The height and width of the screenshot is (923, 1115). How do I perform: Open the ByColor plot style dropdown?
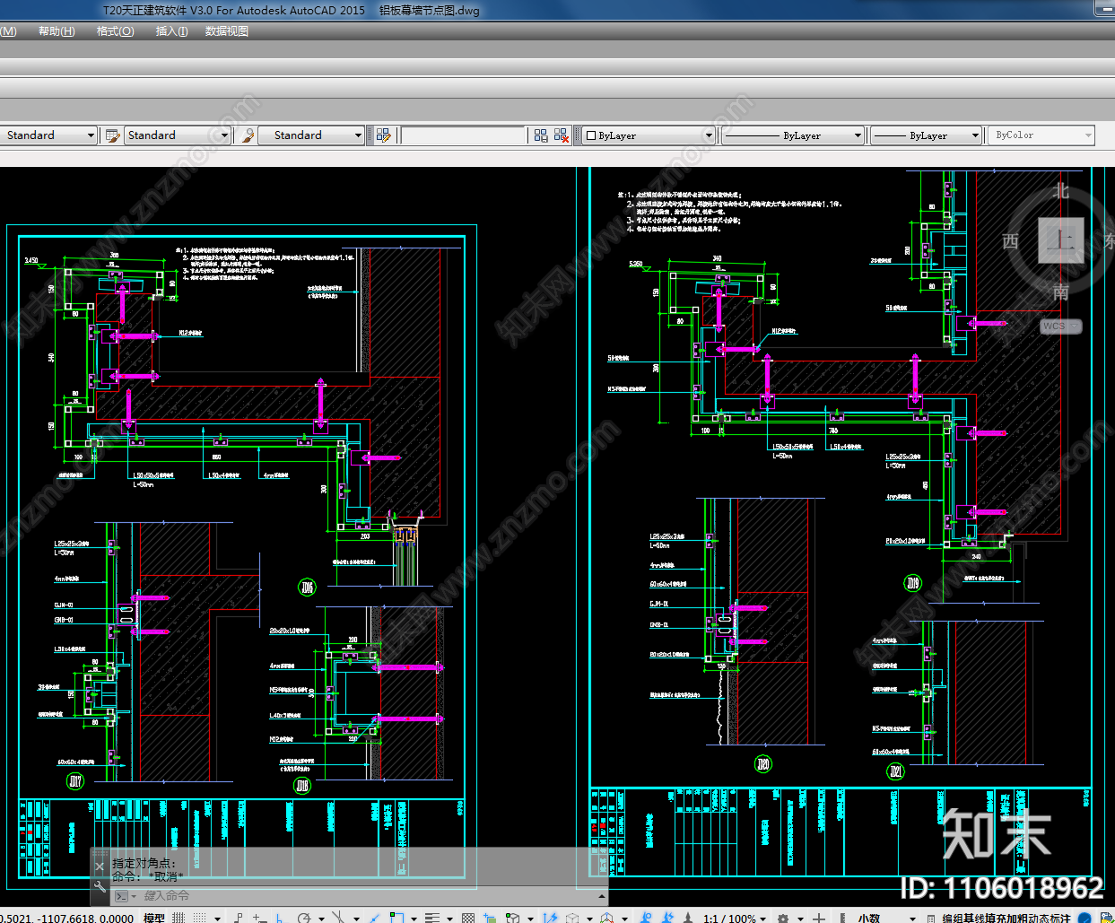(x=1041, y=135)
